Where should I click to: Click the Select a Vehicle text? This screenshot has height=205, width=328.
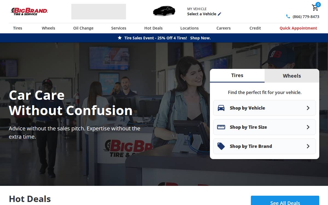(202, 14)
